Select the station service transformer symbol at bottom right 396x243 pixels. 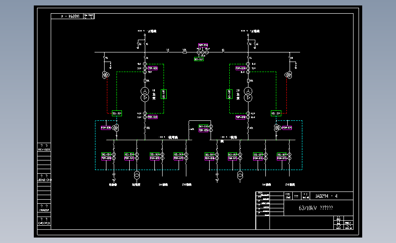point(240,175)
